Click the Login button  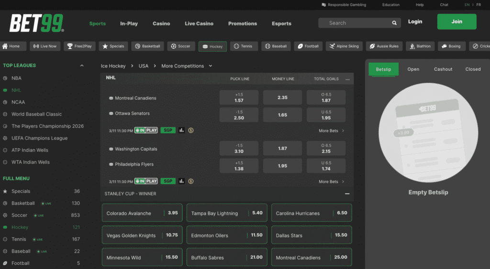pyautogui.click(x=415, y=22)
